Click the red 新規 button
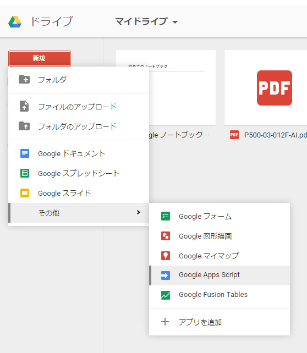Viewport: 307px width, 353px height. (x=40, y=58)
